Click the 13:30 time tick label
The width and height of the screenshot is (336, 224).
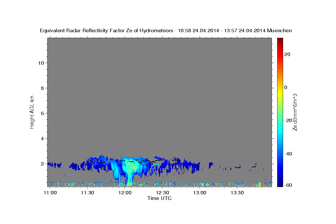(x=237, y=193)
